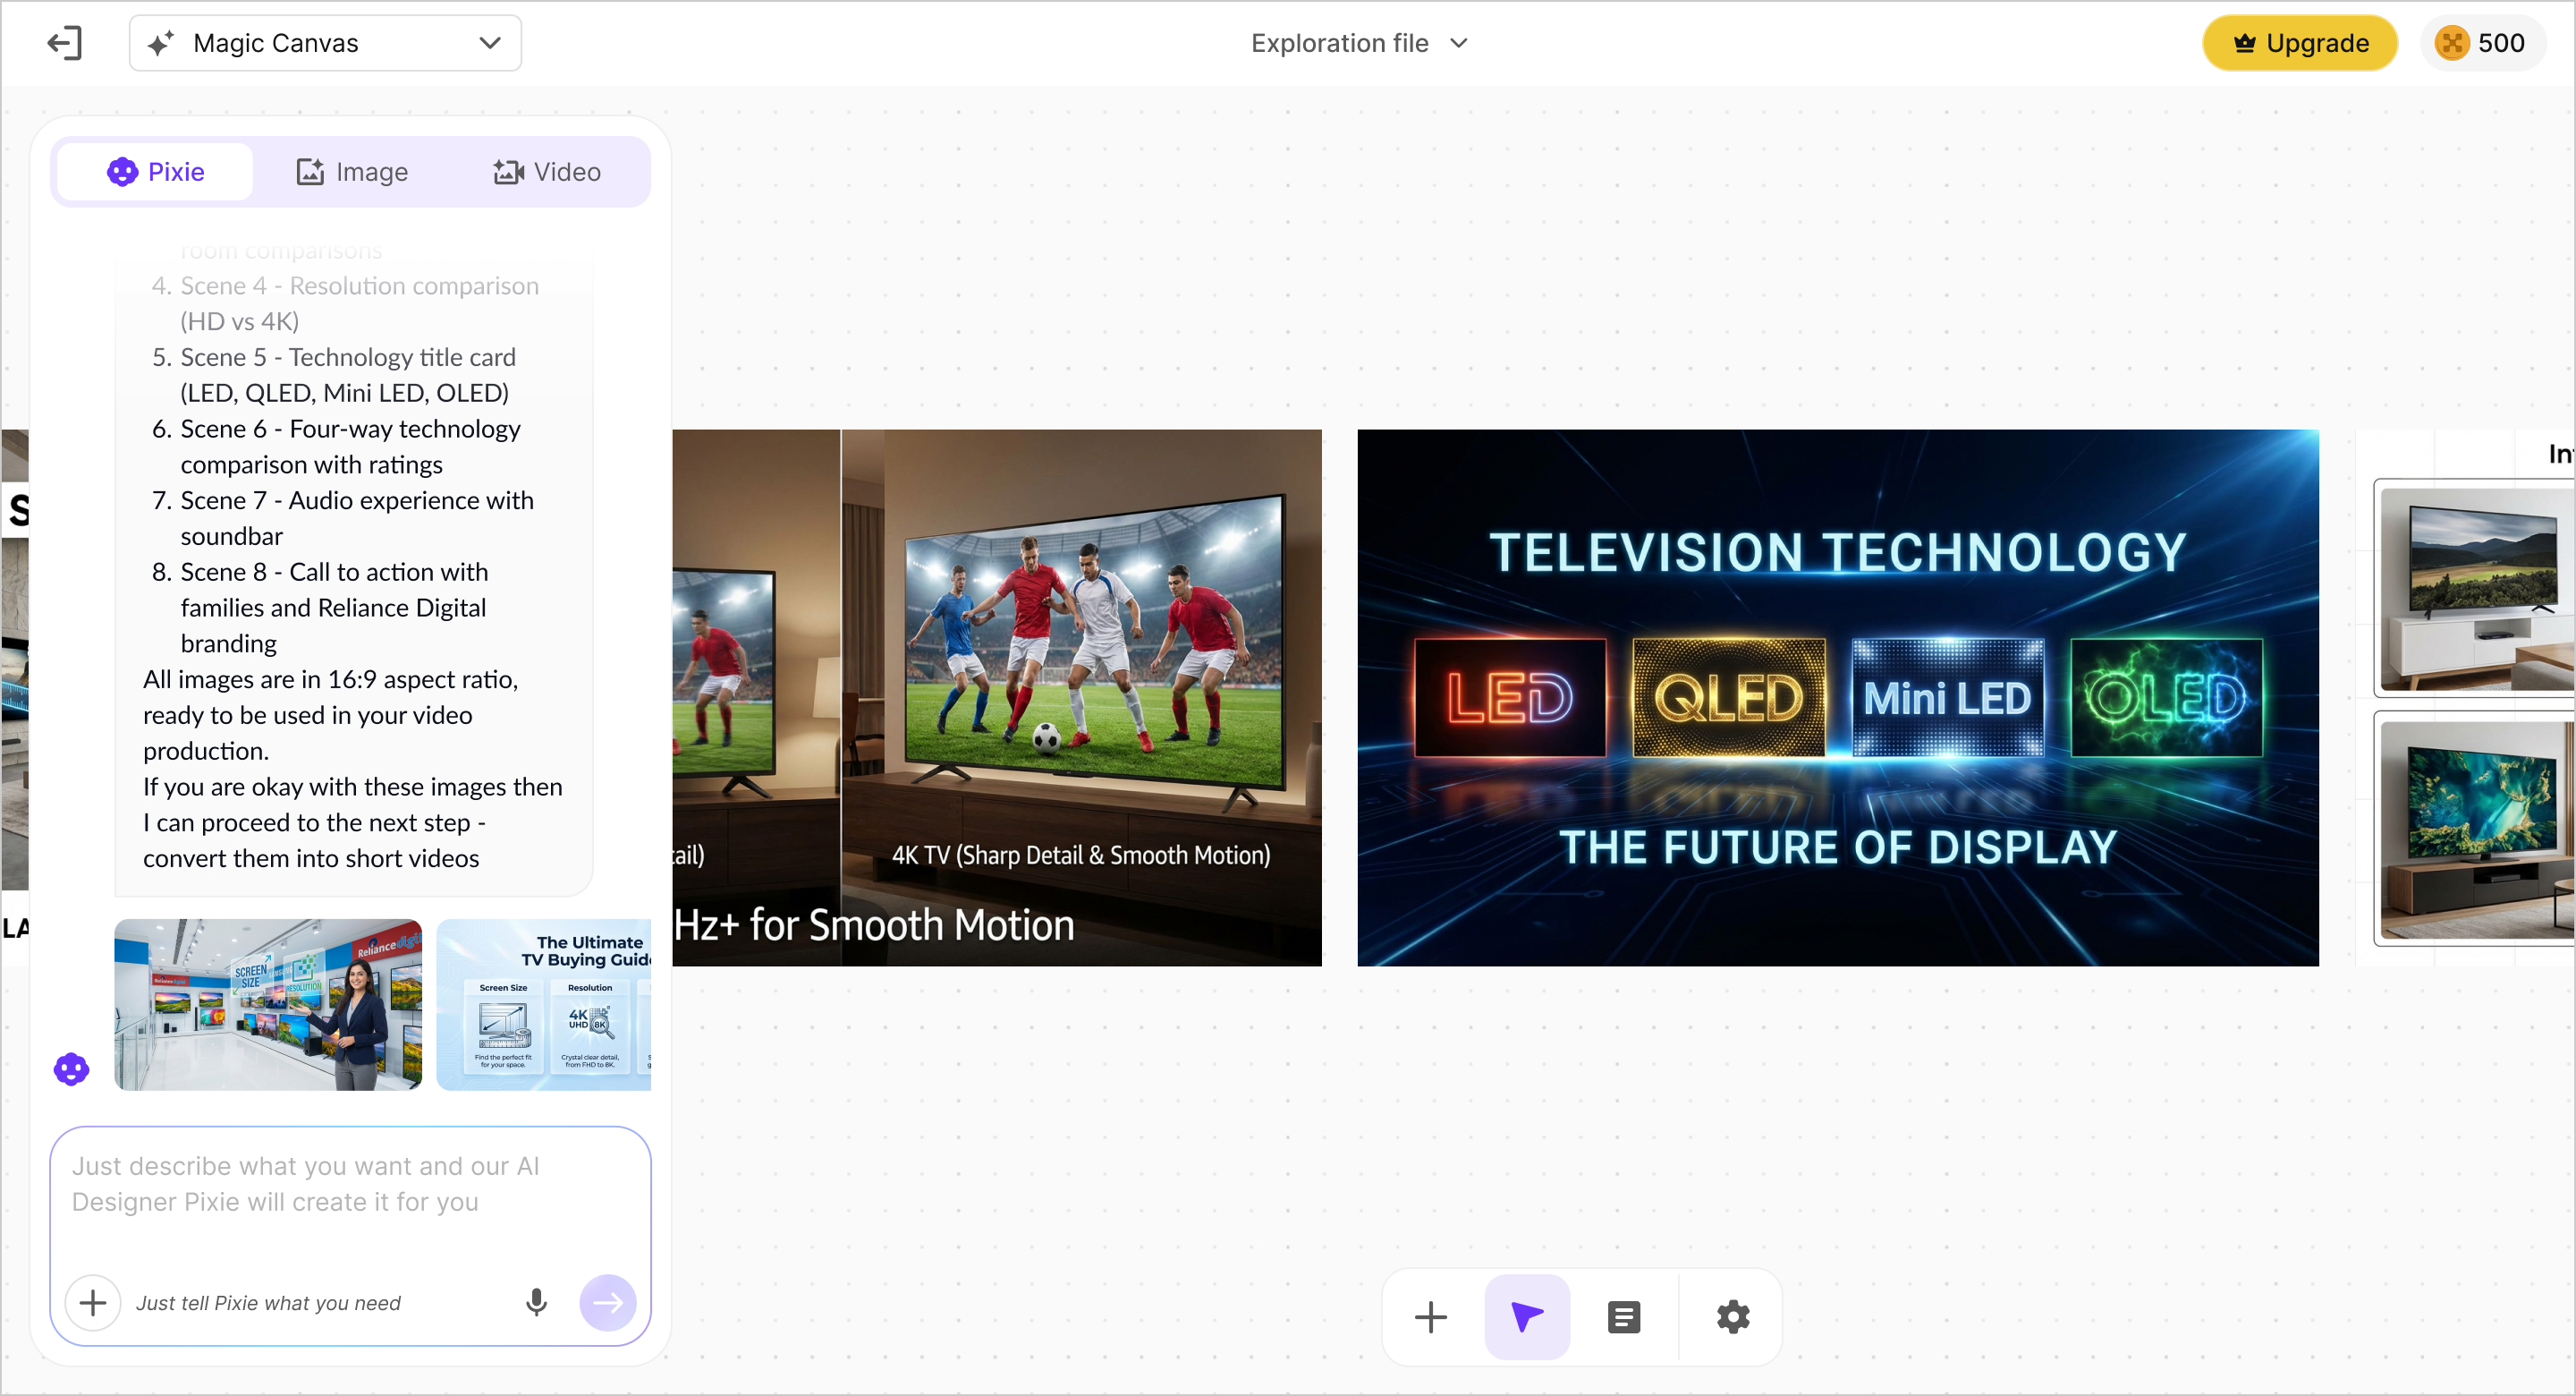
Task: Open the Reliance Digital showroom thumbnail
Action: pyautogui.click(x=268, y=1005)
